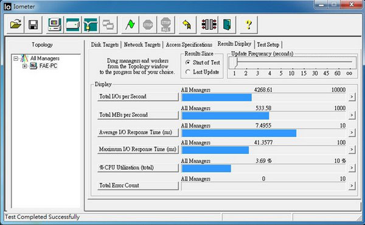
Task: Click empty Total Error Count progress bar
Action: pos(263,186)
